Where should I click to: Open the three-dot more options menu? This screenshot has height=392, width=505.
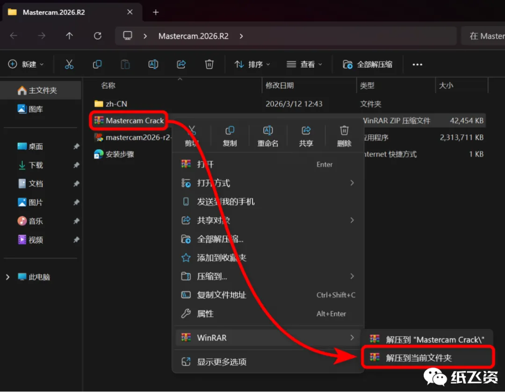pos(417,64)
